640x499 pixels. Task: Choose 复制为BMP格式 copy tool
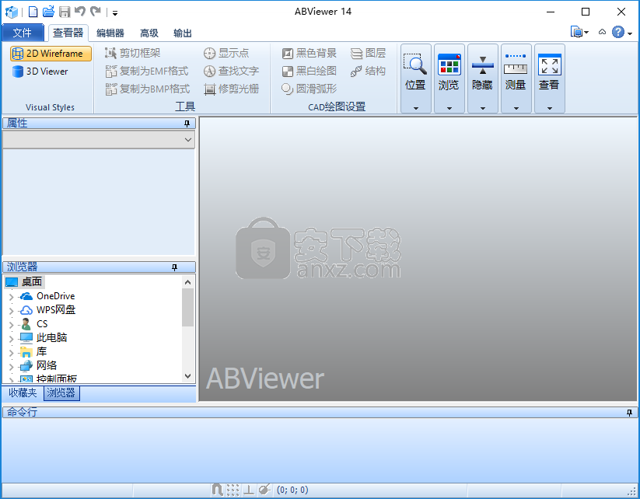tap(148, 89)
